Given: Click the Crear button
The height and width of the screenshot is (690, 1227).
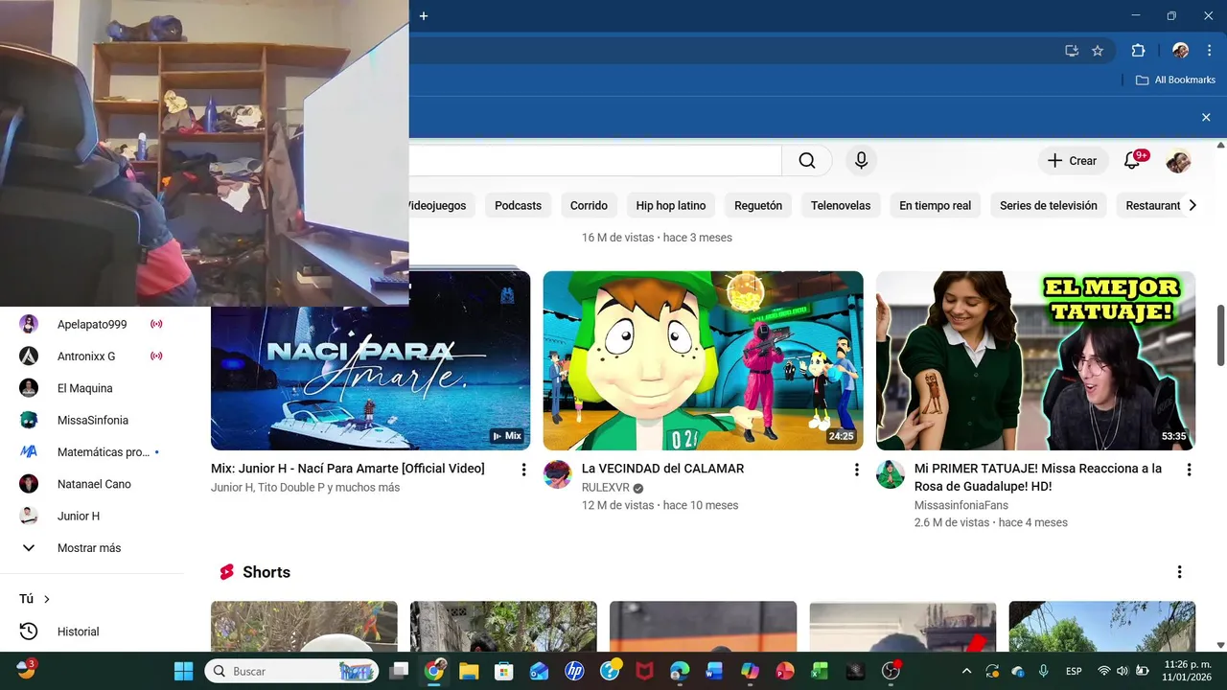Looking at the screenshot, I should point(1073,161).
